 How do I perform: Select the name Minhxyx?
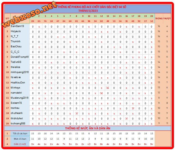pyautogui.click(x=15, y=88)
